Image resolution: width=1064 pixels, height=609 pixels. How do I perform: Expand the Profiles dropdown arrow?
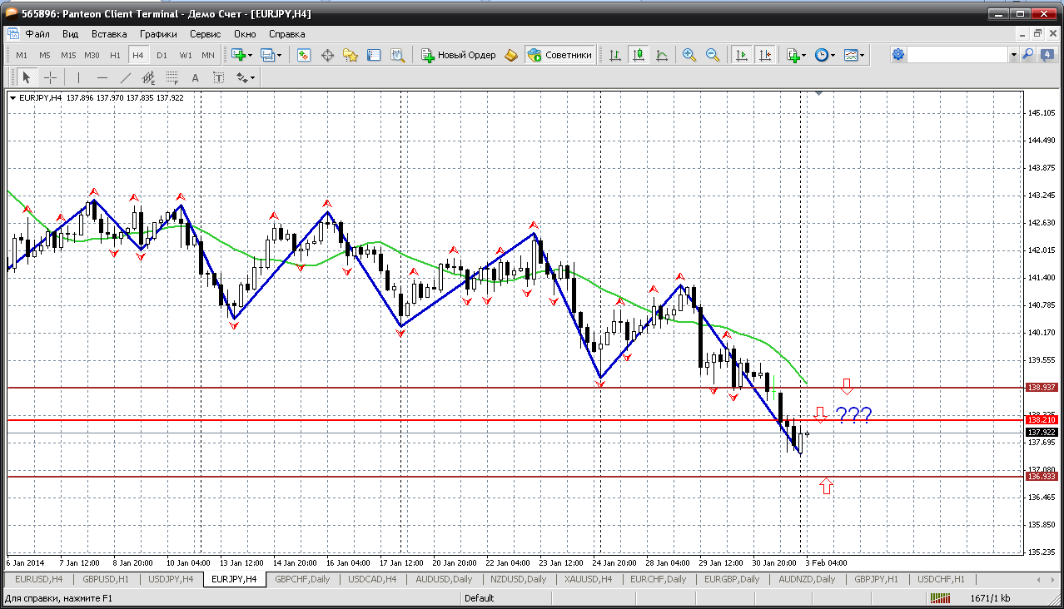point(280,55)
